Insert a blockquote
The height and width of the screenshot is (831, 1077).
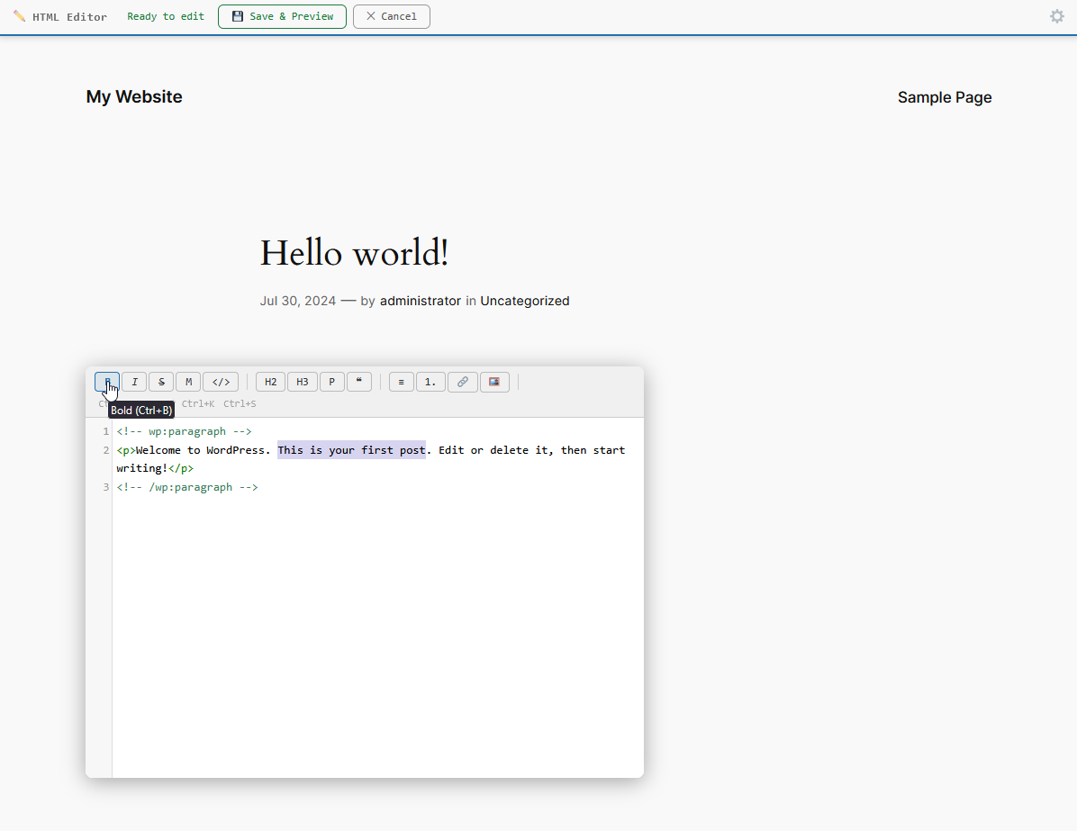[x=359, y=381]
